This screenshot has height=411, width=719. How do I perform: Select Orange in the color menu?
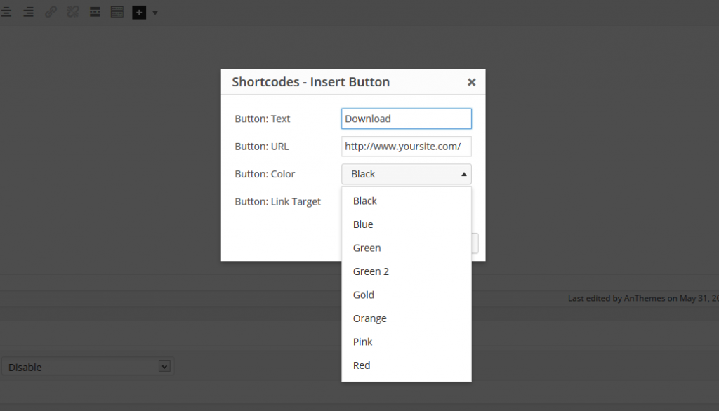[x=369, y=318]
